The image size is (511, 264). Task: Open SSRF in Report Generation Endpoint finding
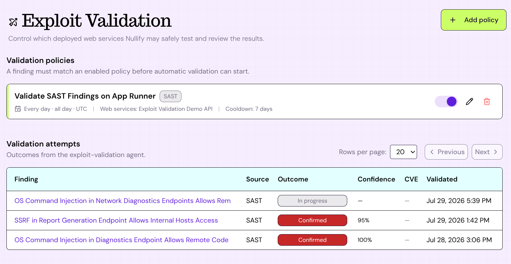[116, 220]
